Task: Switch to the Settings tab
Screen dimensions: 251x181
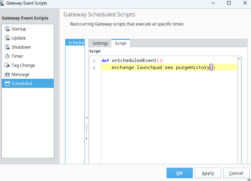Action: tap(100, 43)
